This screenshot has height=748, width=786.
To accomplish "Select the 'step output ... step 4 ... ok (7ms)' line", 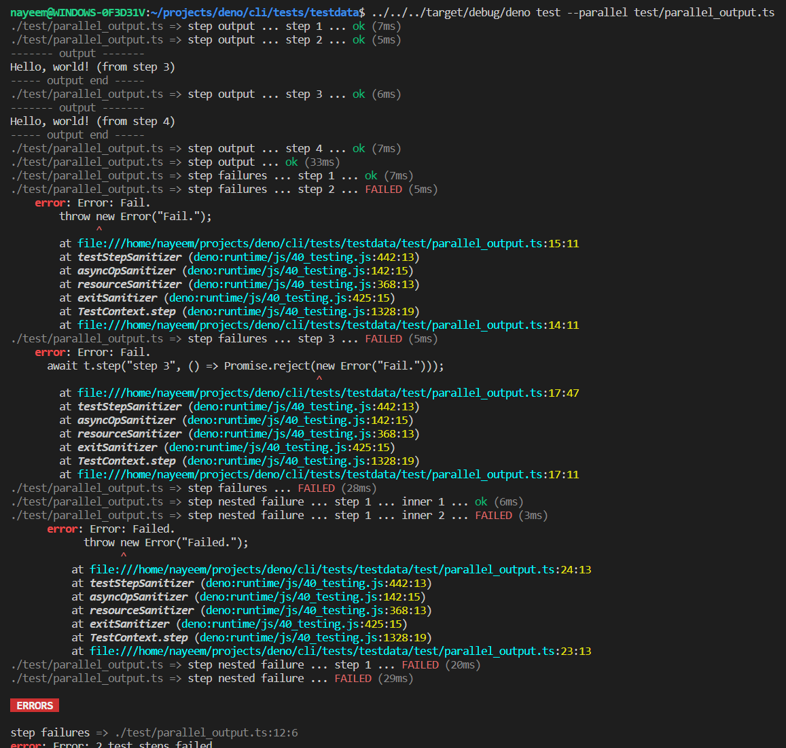I will pyautogui.click(x=206, y=148).
